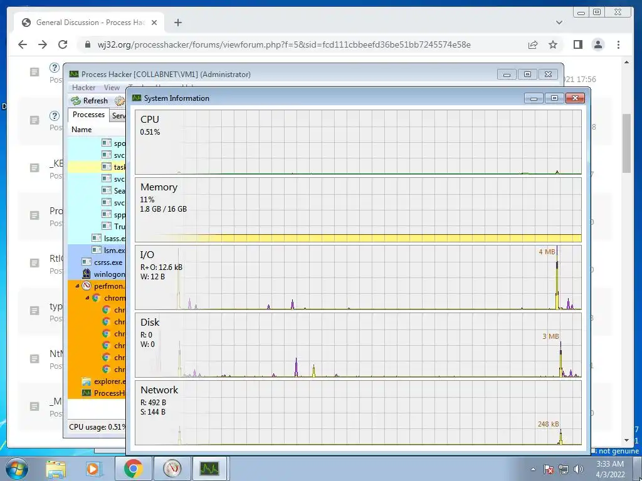Open Chrome tab search dropdown arrow
Image resolution: width=642 pixels, height=481 pixels.
point(559,23)
